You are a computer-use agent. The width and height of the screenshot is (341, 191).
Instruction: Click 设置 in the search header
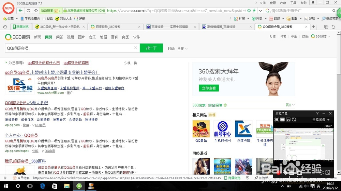pos(283,37)
